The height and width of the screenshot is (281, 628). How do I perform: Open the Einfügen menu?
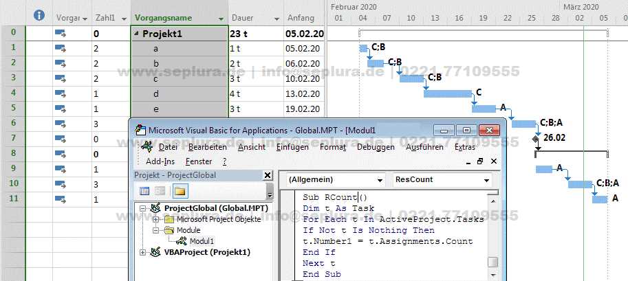point(292,147)
